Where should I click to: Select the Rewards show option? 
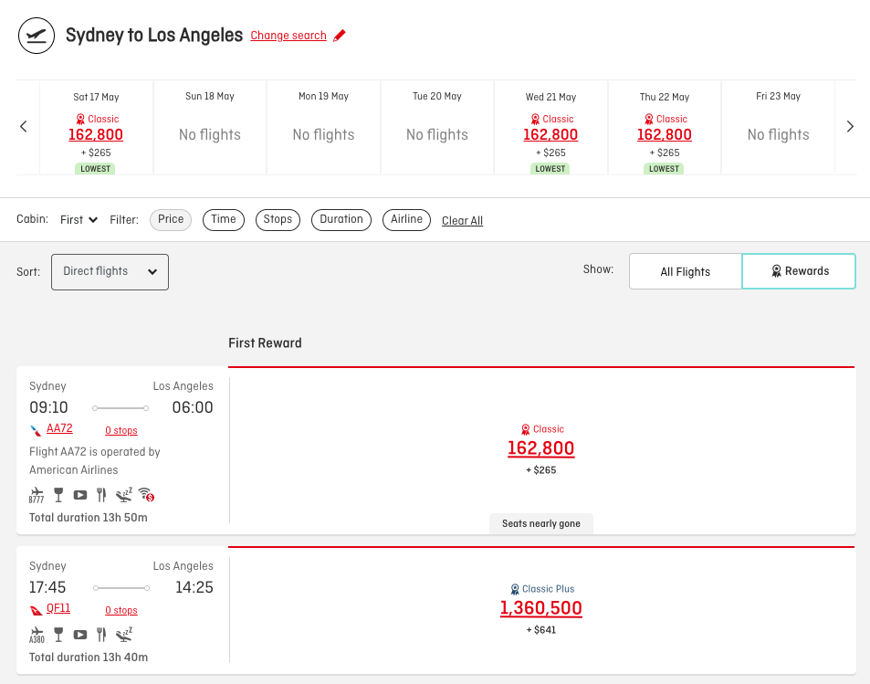tap(799, 271)
